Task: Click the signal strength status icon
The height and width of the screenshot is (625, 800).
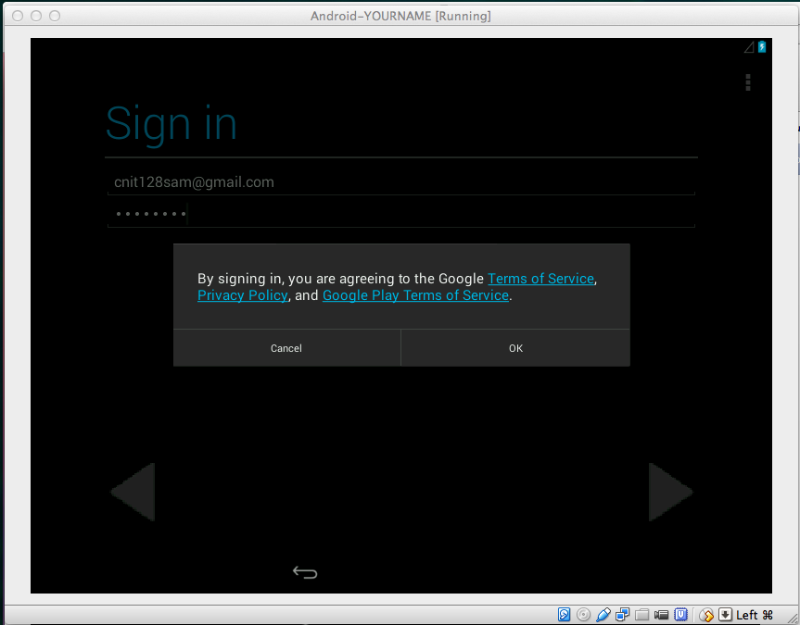Action: pos(749,47)
